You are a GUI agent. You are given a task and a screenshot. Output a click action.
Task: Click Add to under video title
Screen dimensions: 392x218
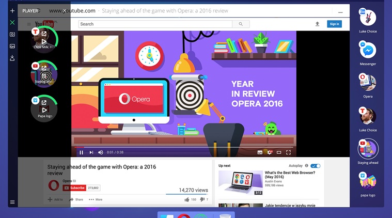pos(55,199)
